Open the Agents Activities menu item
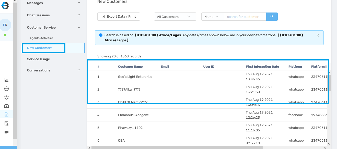Screen dimensions: 337x149 [41, 38]
